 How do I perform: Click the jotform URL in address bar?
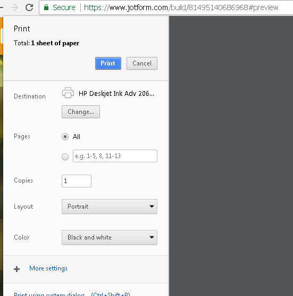tap(181, 7)
